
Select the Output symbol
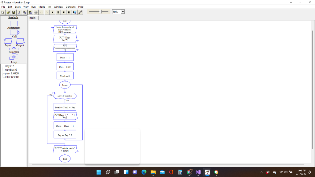point(20,41)
